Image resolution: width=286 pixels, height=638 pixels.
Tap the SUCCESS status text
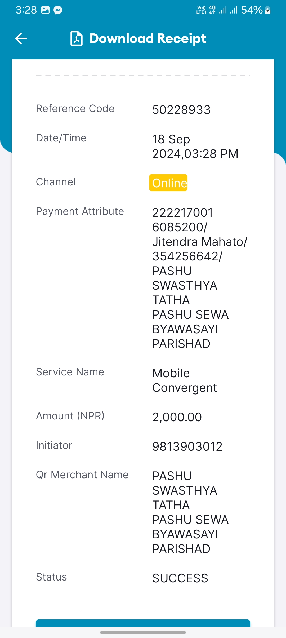[180, 578]
